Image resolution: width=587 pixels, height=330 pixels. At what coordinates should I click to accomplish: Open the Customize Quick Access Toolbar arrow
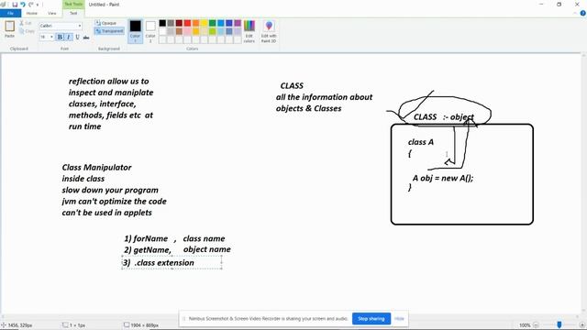coord(38,5)
